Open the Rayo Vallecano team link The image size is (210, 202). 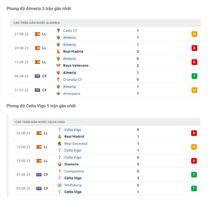(76, 66)
